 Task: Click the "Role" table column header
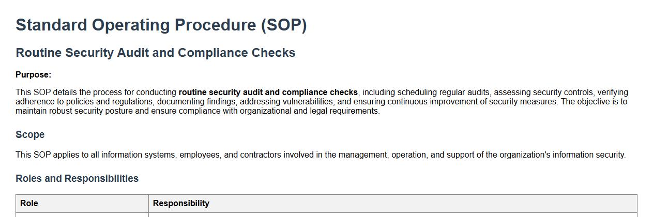tap(29, 204)
